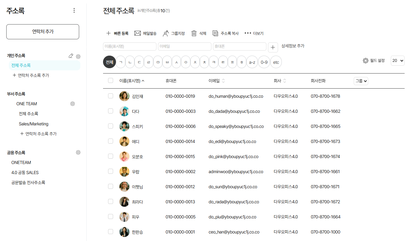Open settings gear for ONE TEAM
The width and height of the screenshot is (415, 241).
[x=73, y=104]
